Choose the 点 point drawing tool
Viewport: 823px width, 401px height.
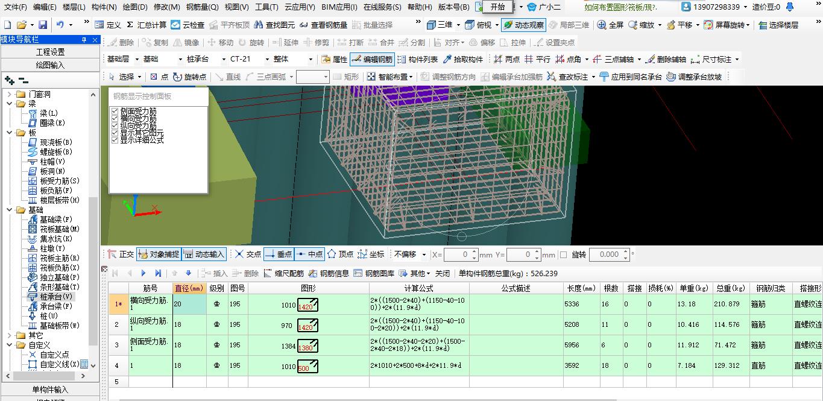pyautogui.click(x=159, y=77)
